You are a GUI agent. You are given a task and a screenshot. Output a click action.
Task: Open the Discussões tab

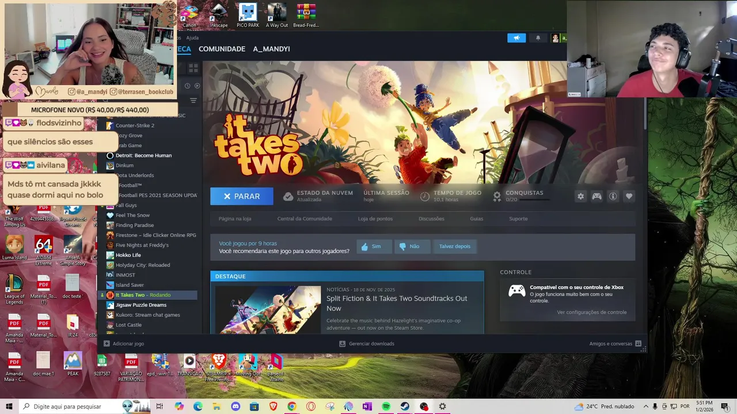pyautogui.click(x=431, y=218)
